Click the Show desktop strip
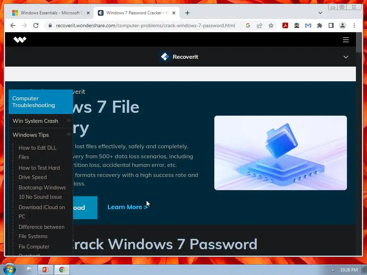This screenshot has width=367, height=275. 365,270
